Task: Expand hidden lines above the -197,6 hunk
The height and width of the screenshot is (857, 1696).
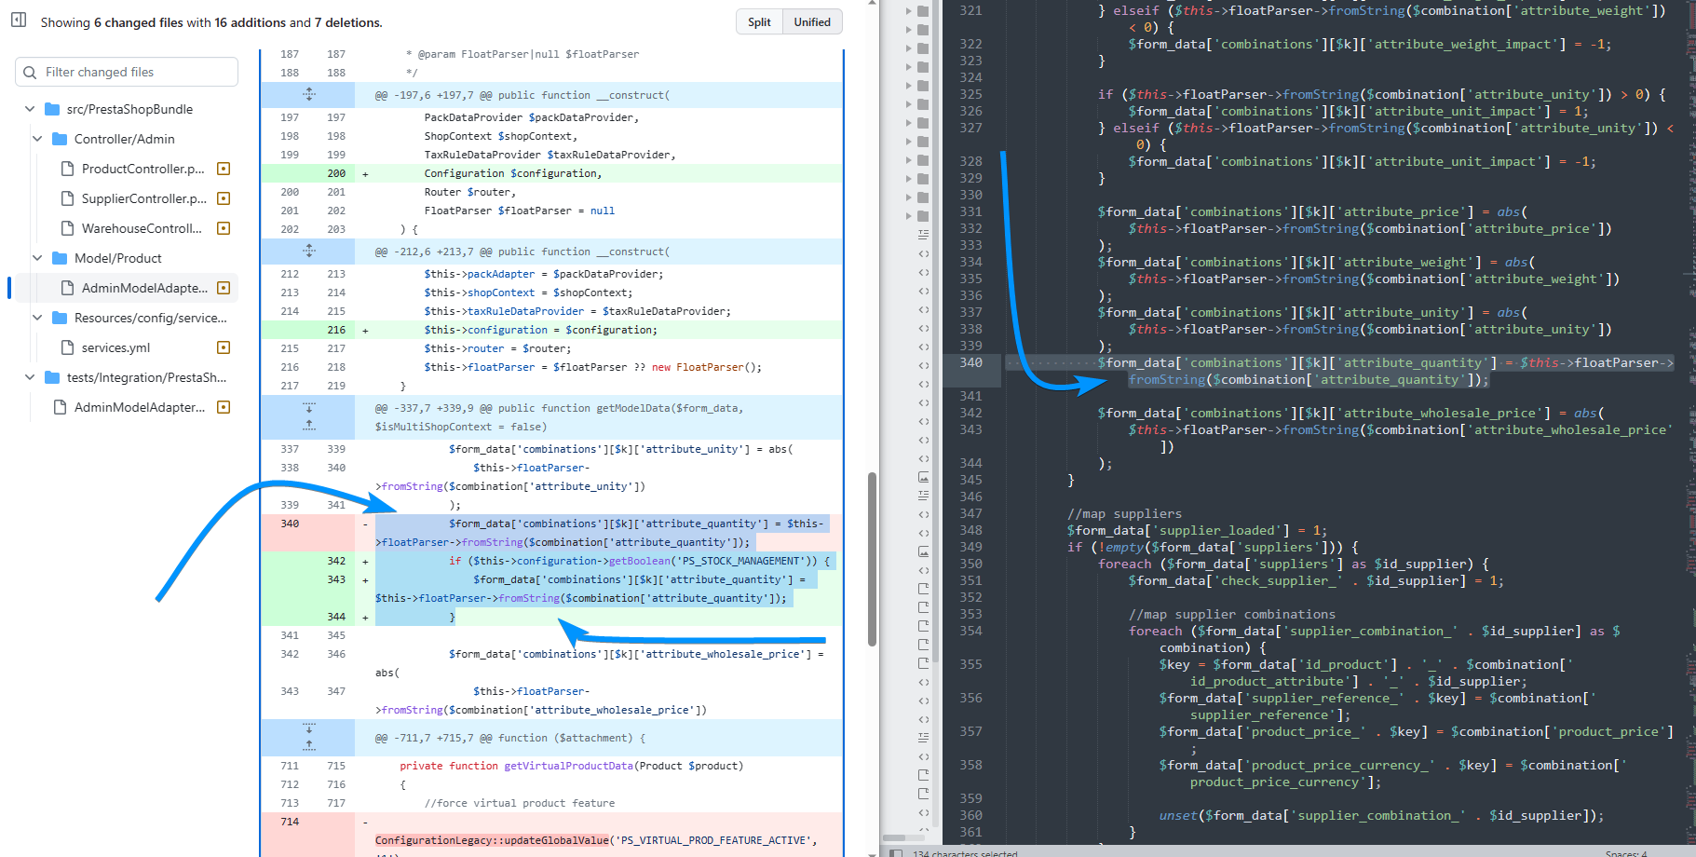Action: (x=309, y=94)
